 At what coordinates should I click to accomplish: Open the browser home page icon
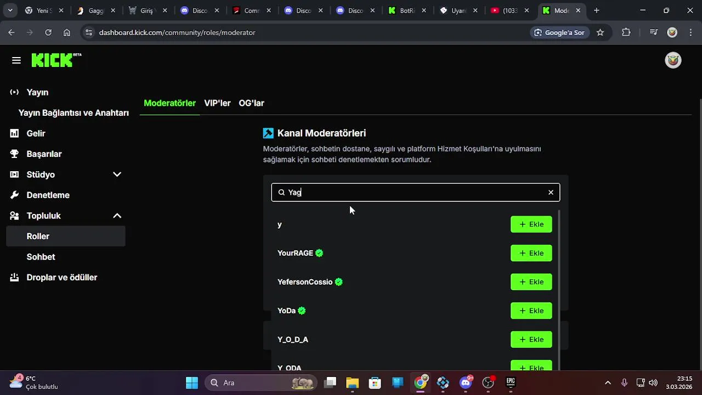67,32
